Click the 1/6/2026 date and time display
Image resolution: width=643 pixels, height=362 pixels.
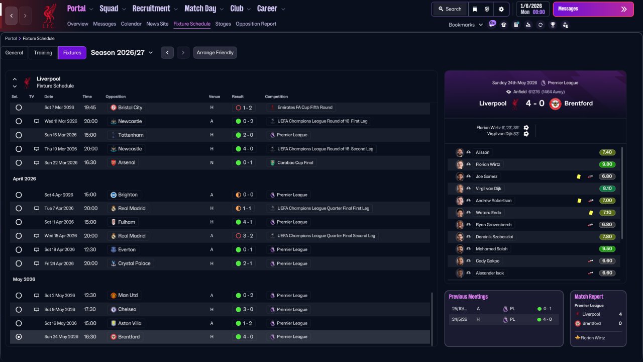pyautogui.click(x=532, y=9)
